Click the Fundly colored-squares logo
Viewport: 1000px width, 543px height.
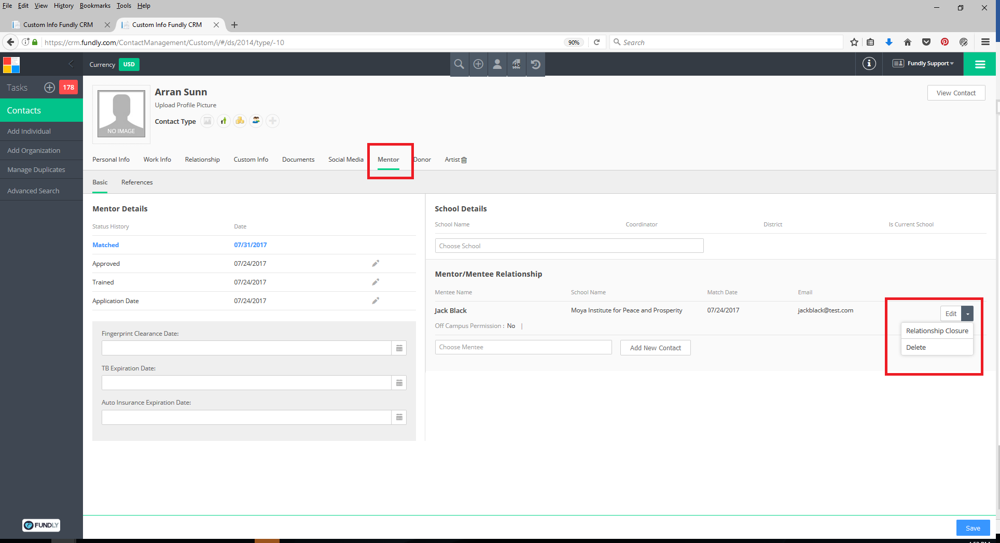pyautogui.click(x=11, y=65)
